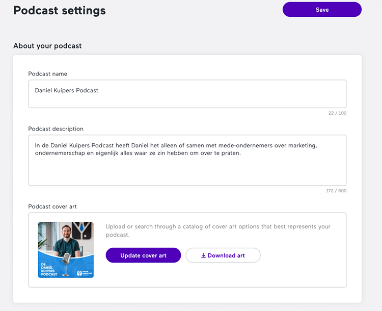Click inside the Podcast description text area
The image size is (382, 311).
point(187,168)
